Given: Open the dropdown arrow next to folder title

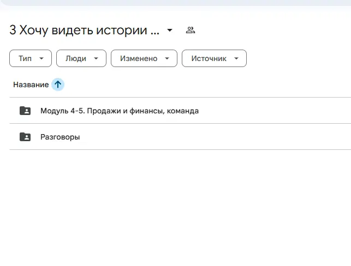Looking at the screenshot, I should click(170, 30).
